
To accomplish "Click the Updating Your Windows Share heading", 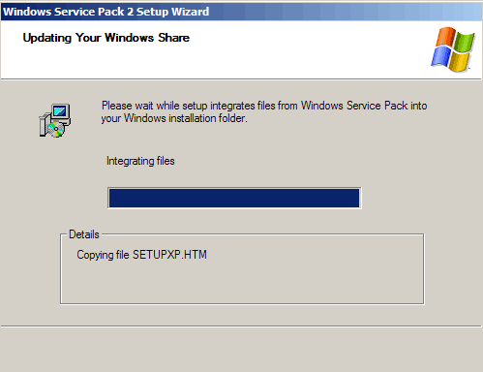I will [106, 38].
